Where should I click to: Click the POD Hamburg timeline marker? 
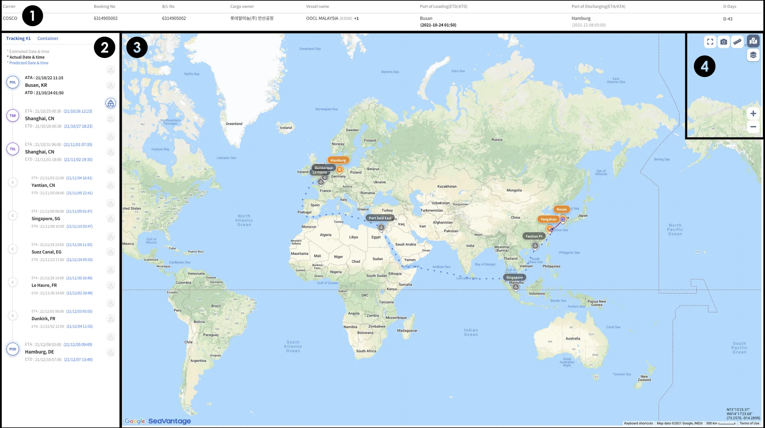click(13, 349)
